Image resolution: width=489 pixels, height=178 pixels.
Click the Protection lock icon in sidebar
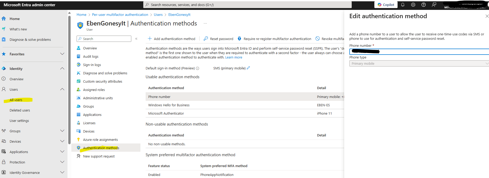4,162
